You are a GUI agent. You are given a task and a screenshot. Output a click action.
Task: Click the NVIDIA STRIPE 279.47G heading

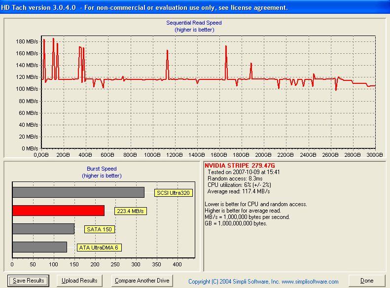(240, 165)
